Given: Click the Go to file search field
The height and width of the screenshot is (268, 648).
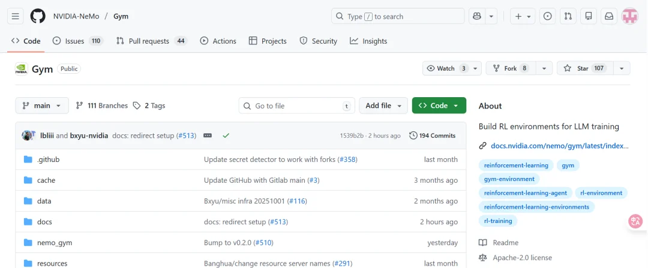Looking at the screenshot, I should [x=296, y=106].
